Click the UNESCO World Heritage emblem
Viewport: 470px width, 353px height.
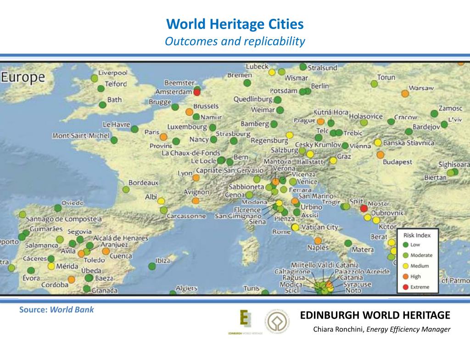point(278,322)
